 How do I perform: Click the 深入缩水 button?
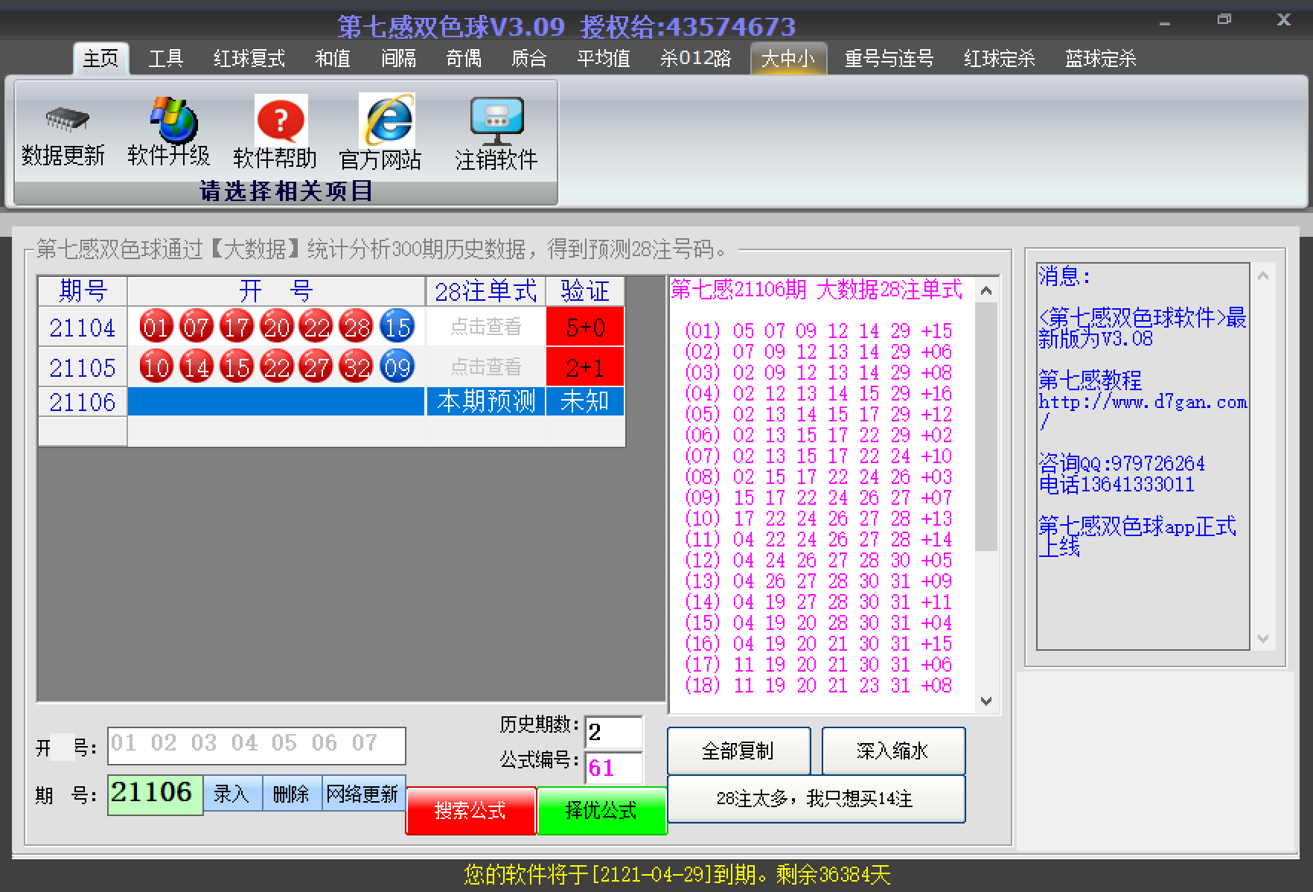(892, 751)
